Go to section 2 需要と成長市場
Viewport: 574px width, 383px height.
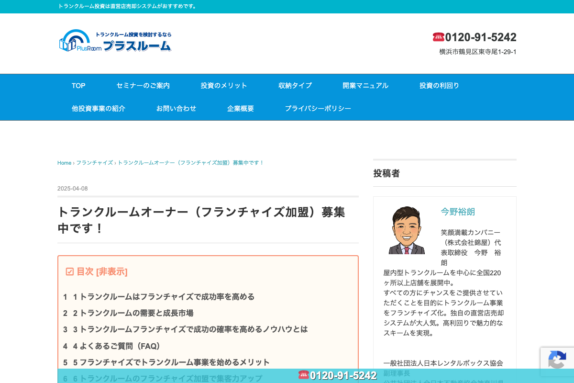[x=133, y=313]
